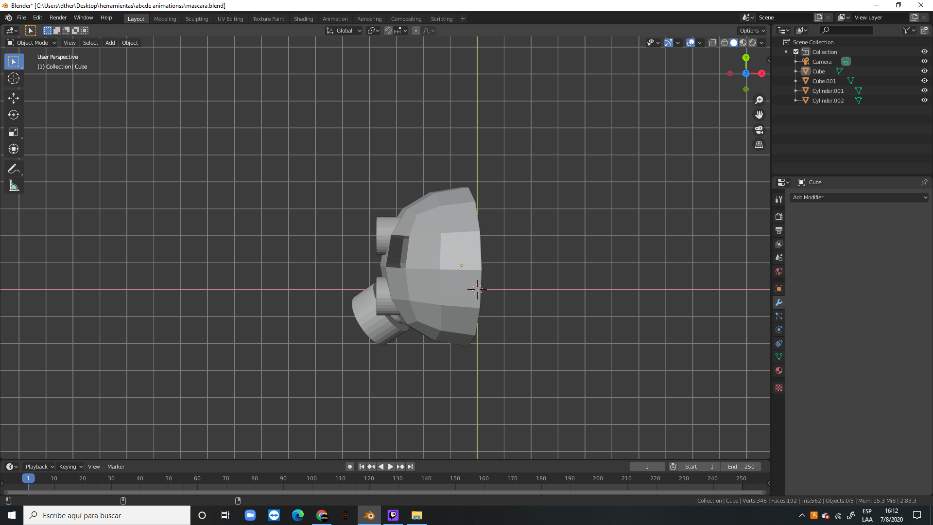Switch to the Sculpting workspace tab

point(196,19)
